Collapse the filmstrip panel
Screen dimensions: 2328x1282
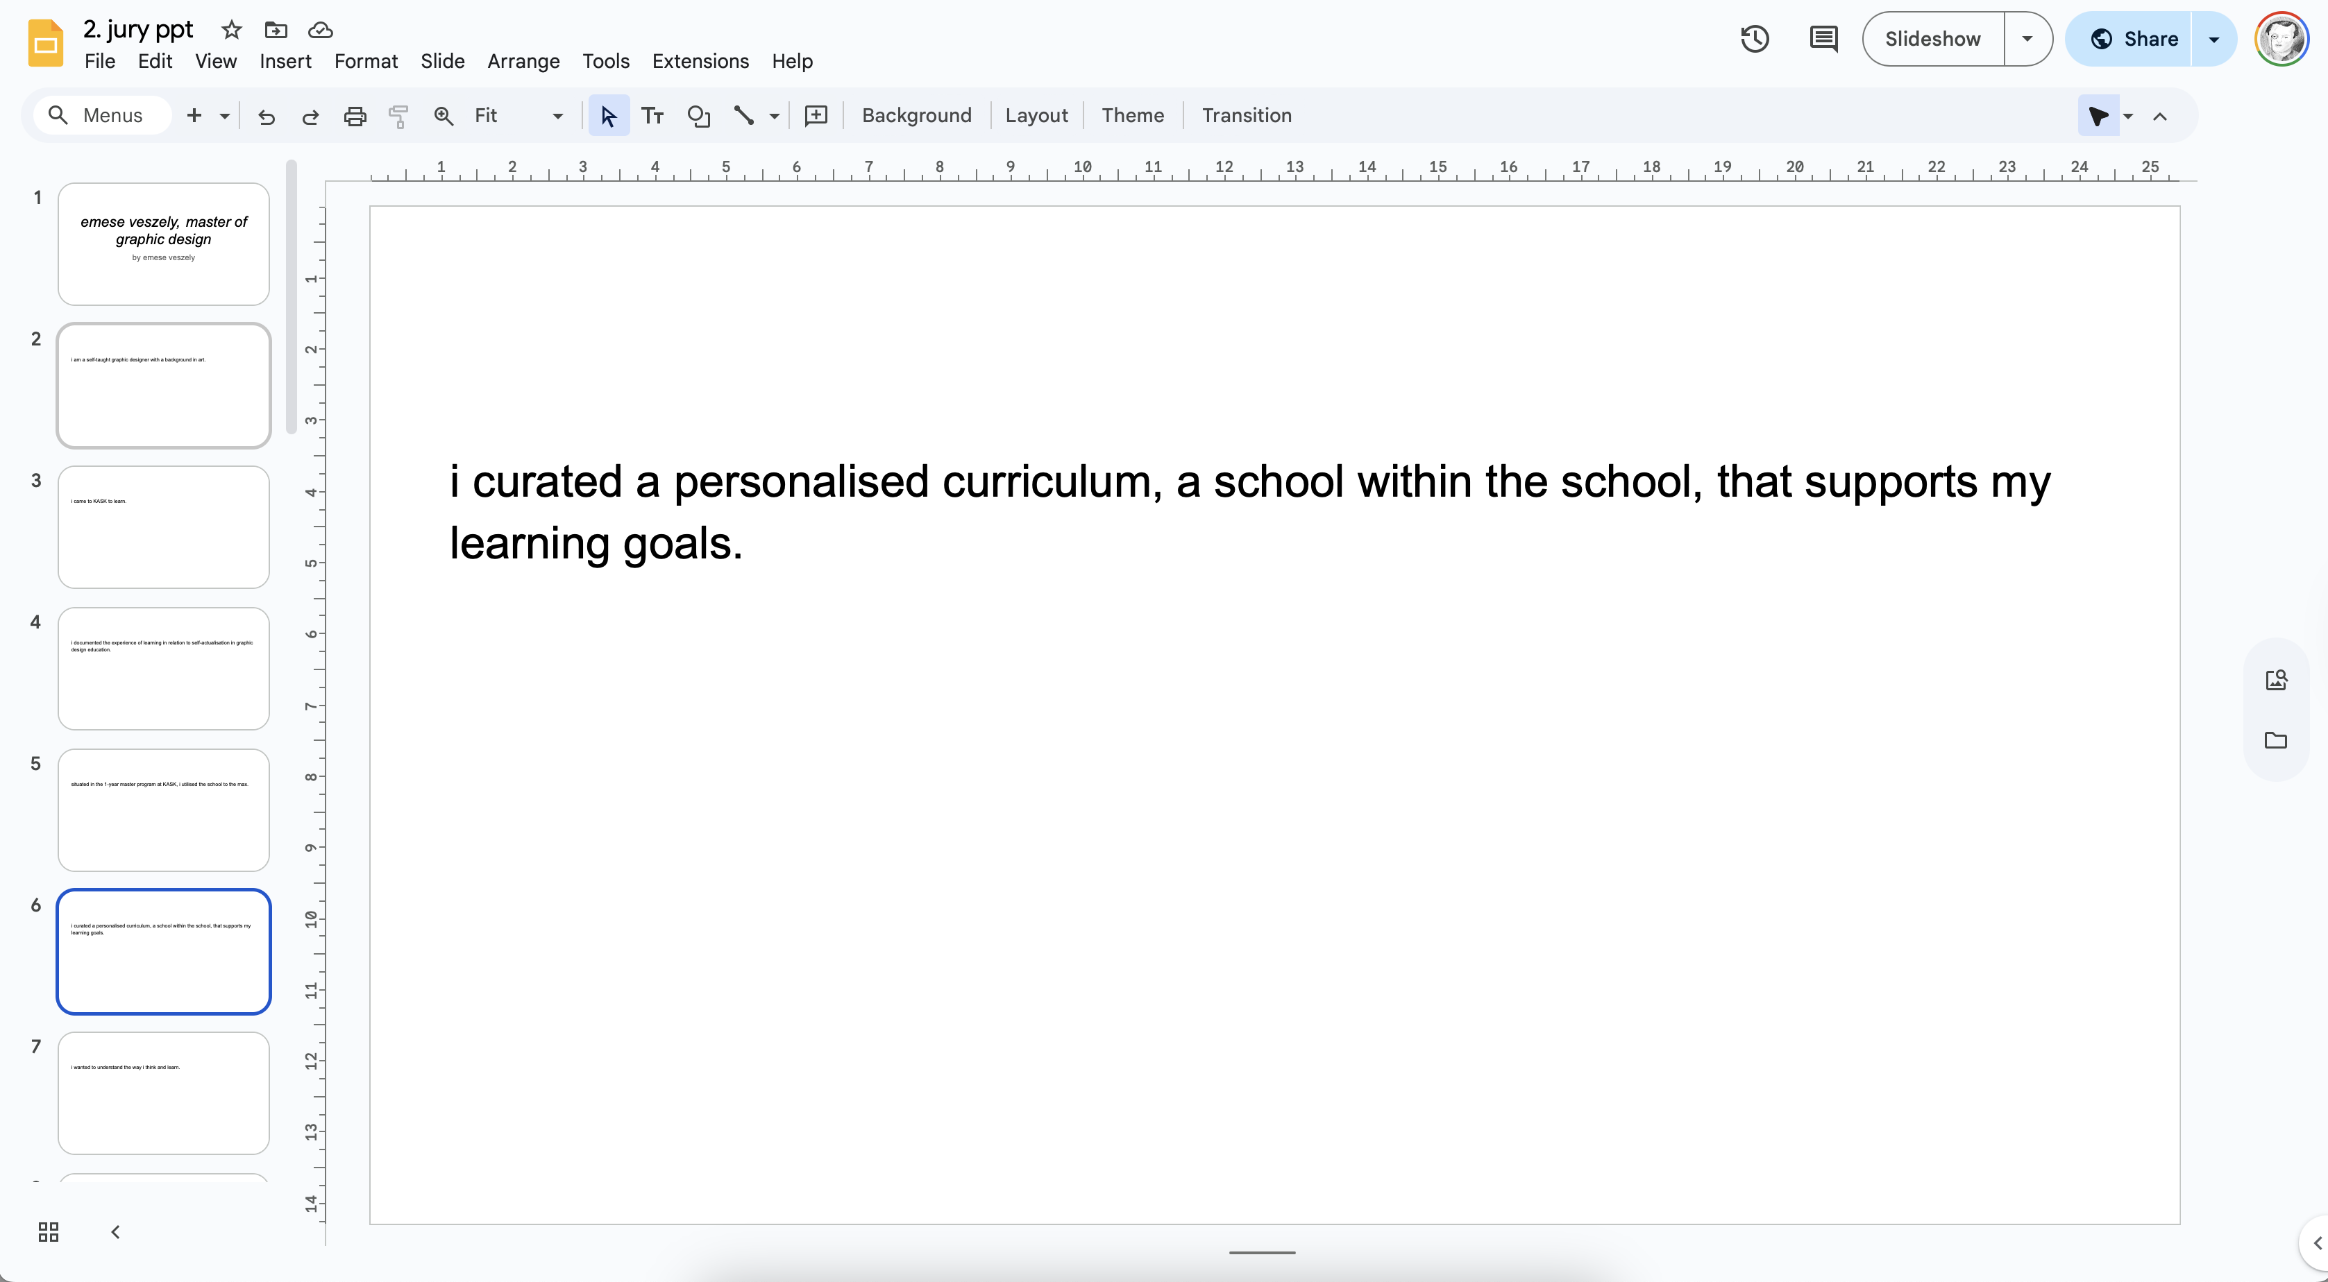click(x=116, y=1231)
